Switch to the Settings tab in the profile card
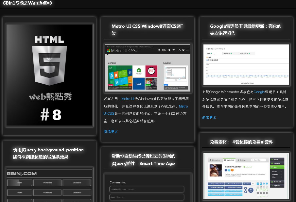 [242, 160]
